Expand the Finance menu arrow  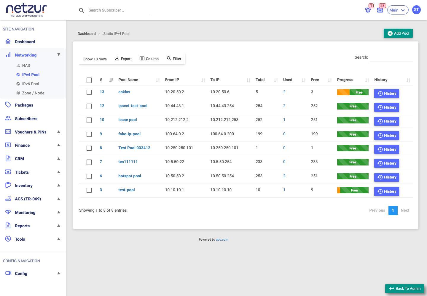59,145
